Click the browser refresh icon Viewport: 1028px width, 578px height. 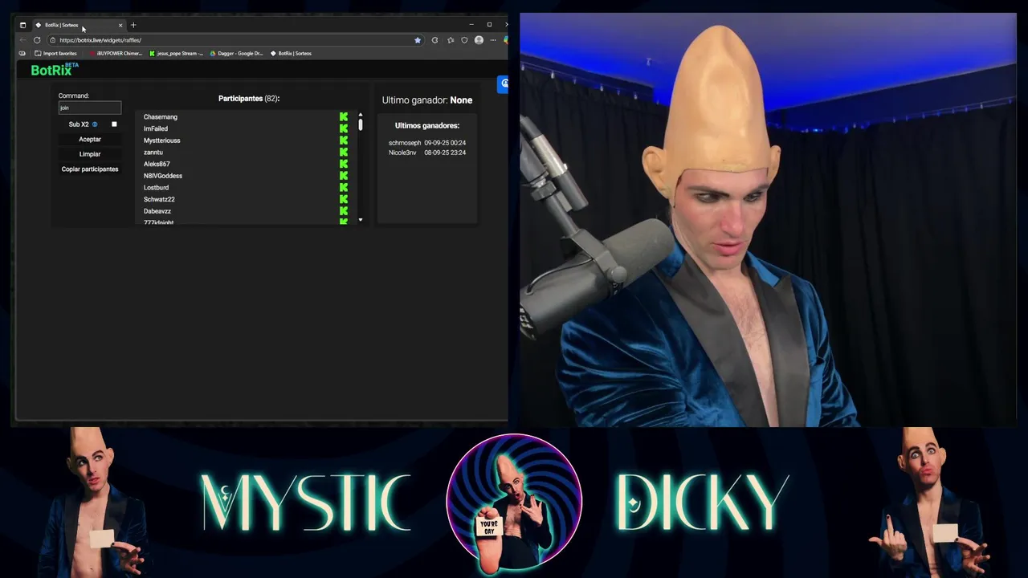coord(37,40)
